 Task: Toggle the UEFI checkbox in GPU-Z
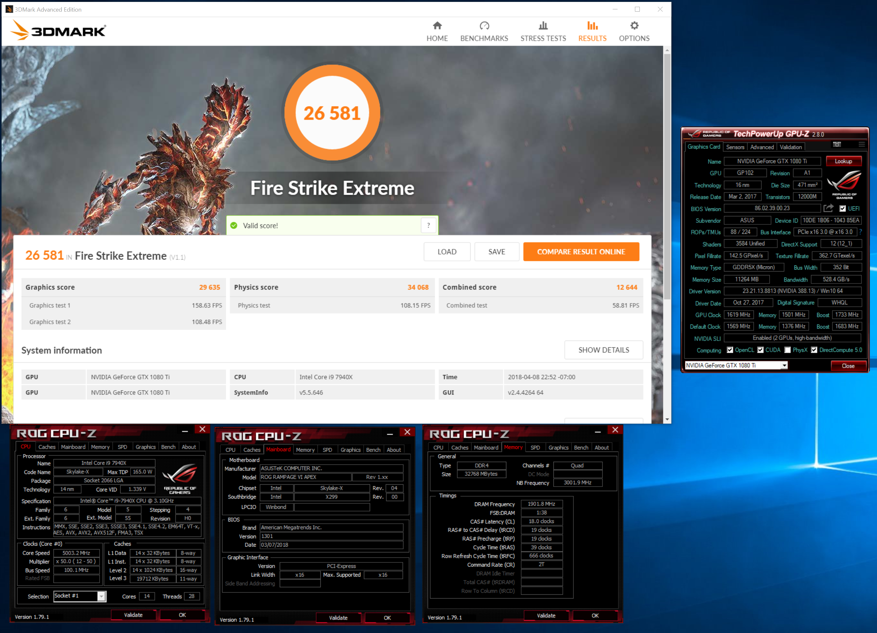pyautogui.click(x=842, y=209)
